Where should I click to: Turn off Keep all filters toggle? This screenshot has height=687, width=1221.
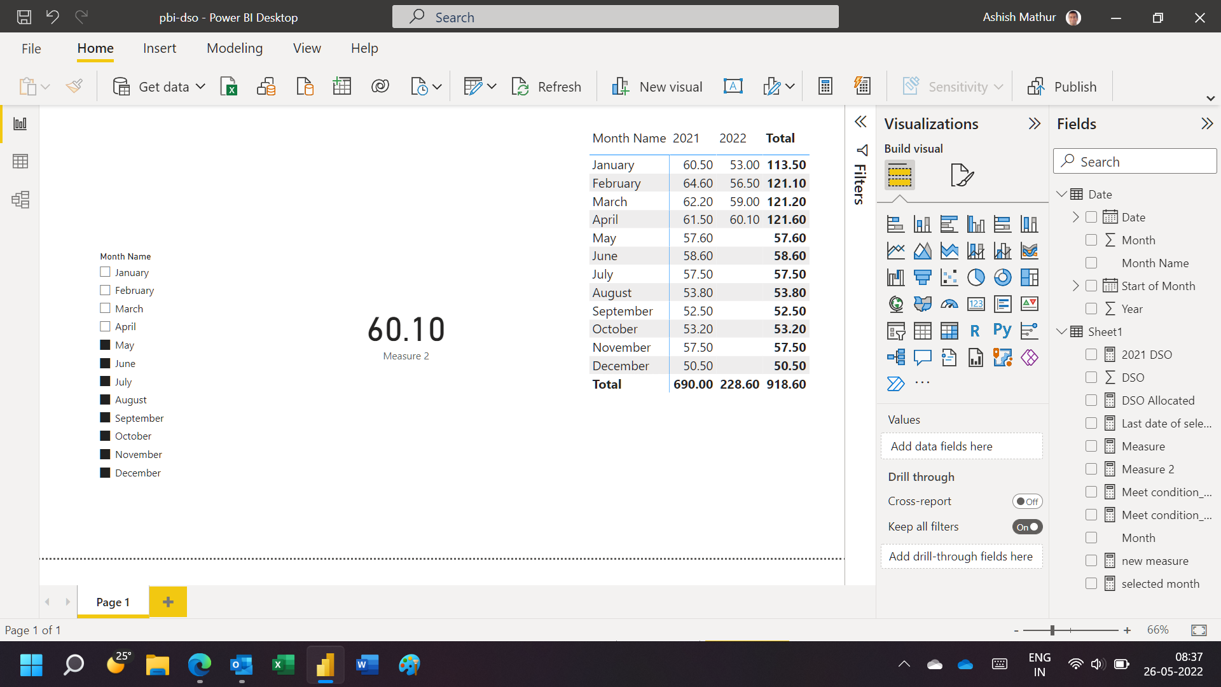(1027, 527)
